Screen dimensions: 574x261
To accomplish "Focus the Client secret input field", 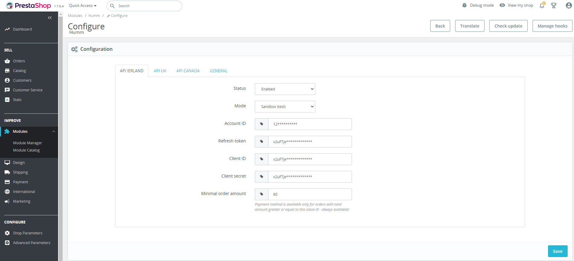I will point(310,177).
